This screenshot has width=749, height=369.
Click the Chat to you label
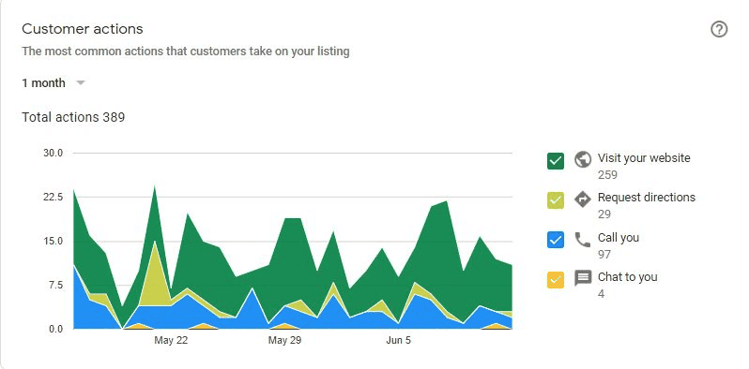(627, 277)
